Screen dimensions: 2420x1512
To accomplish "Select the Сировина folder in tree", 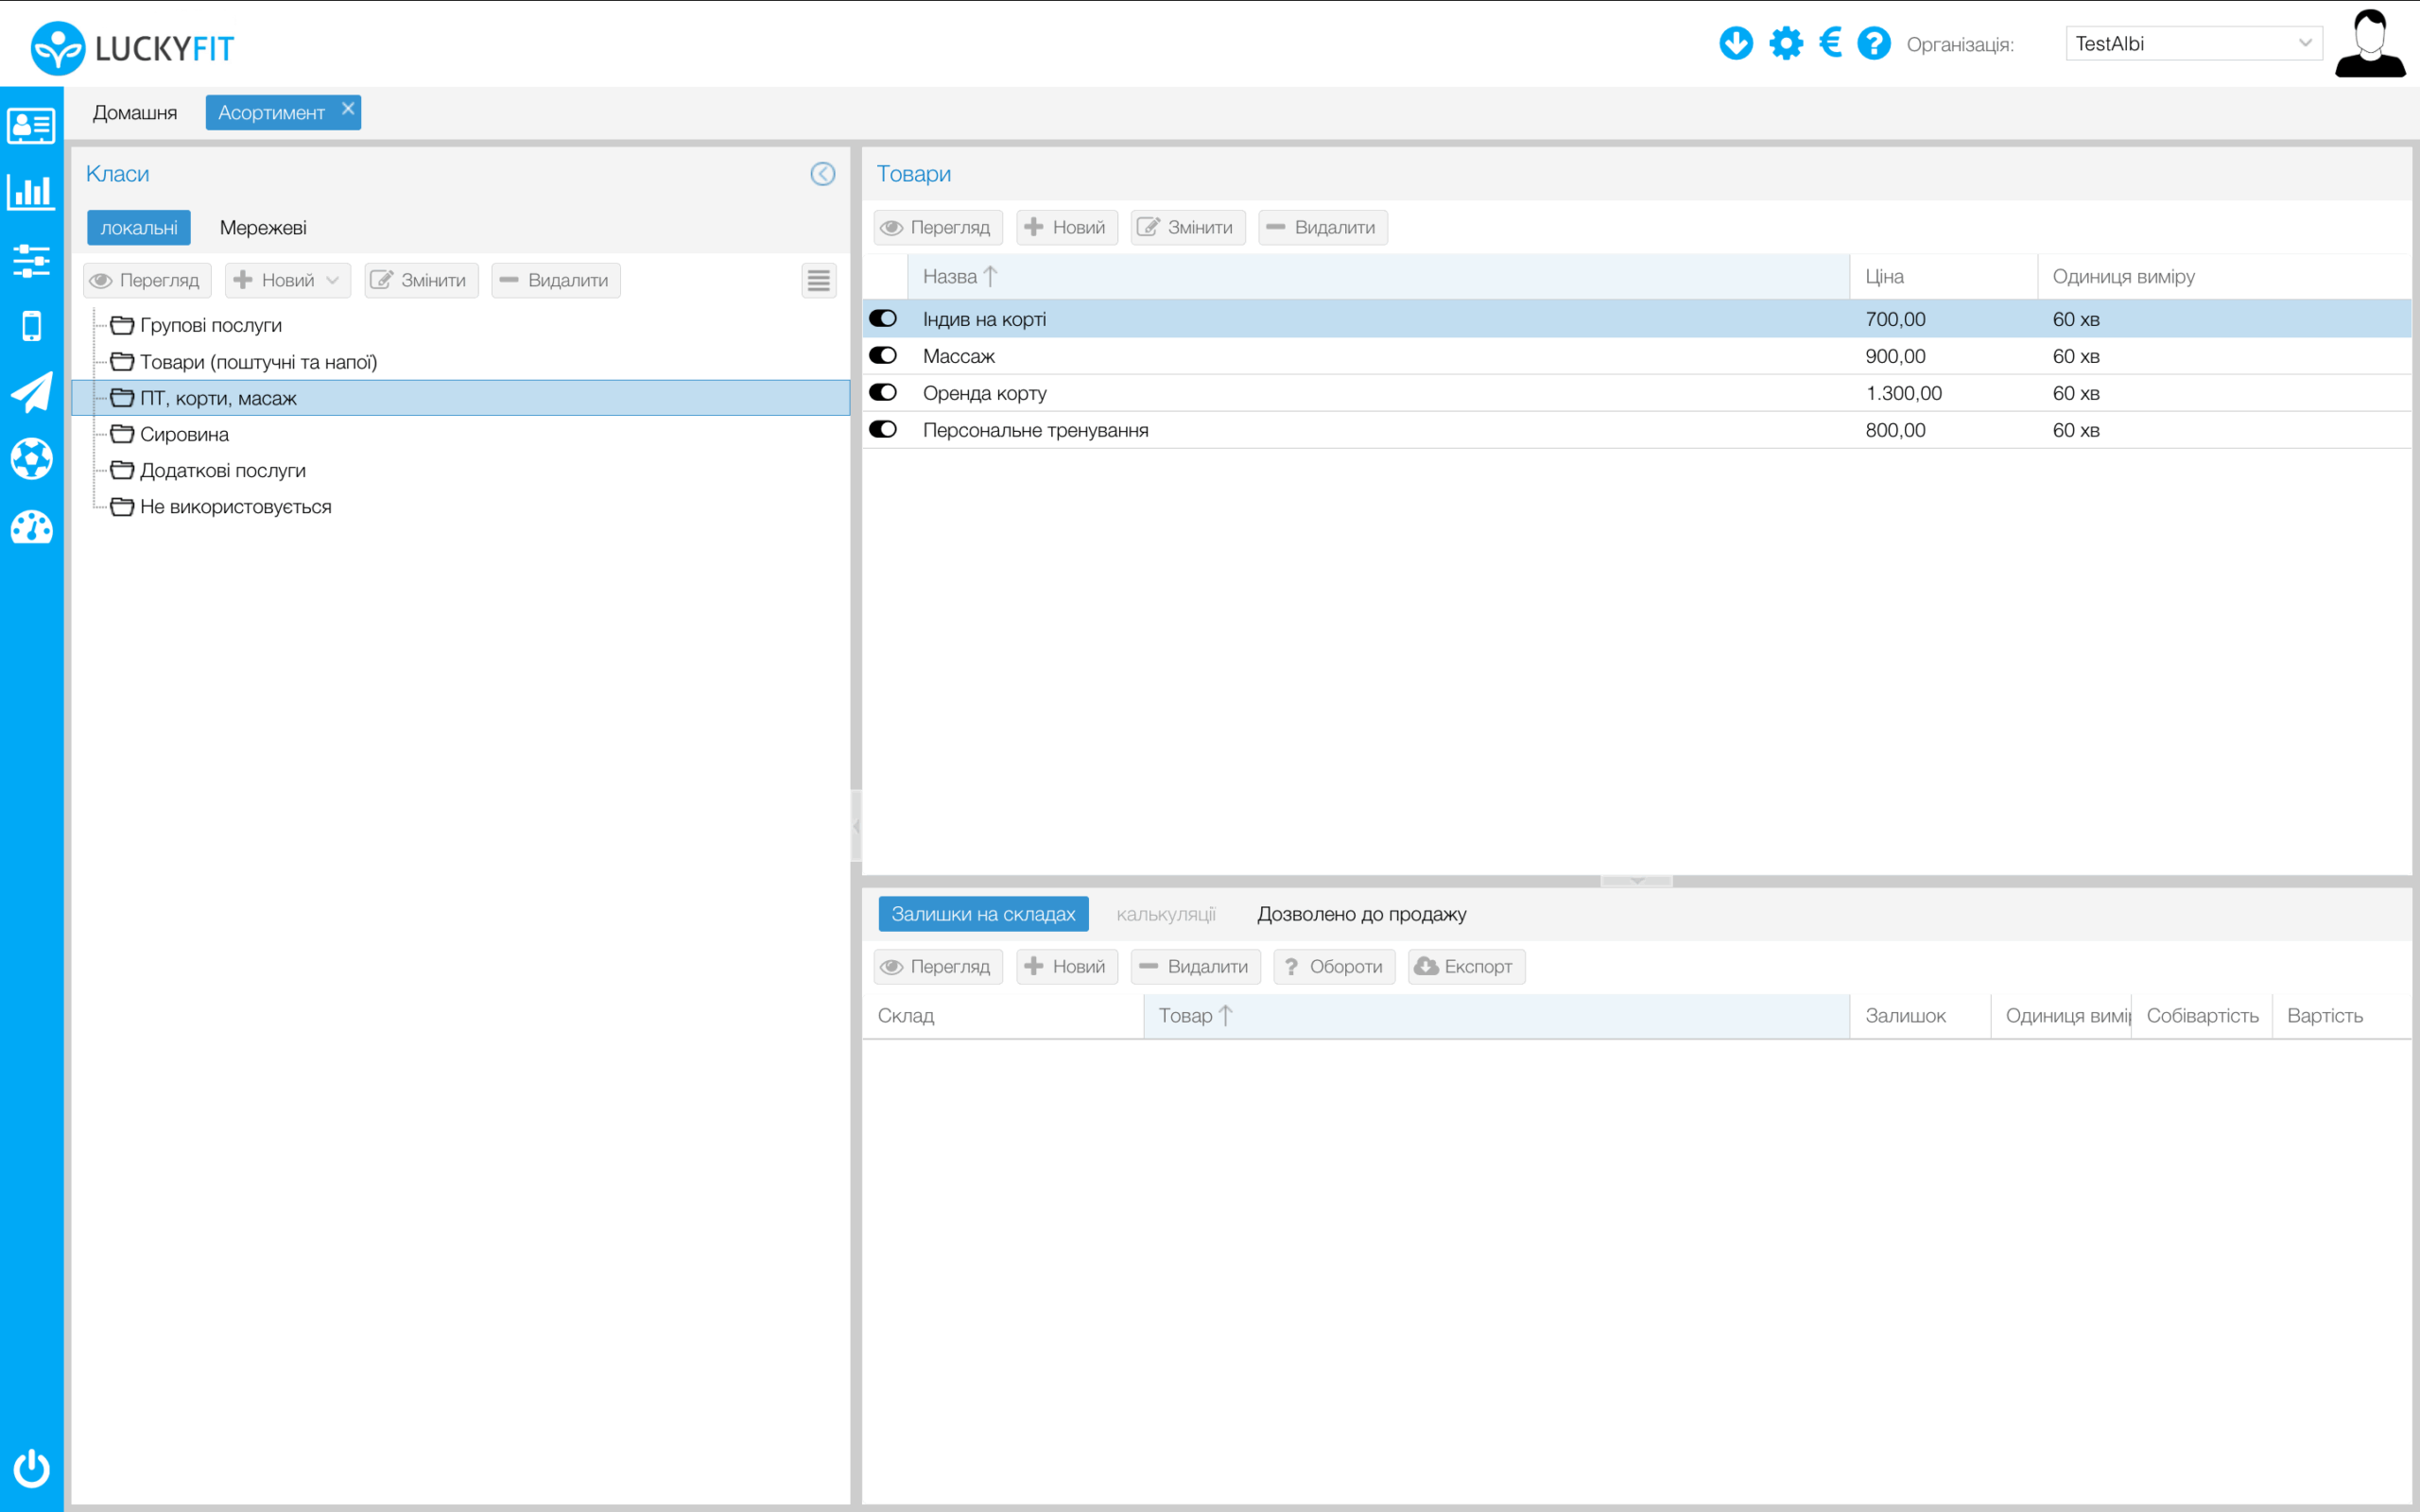I will (184, 435).
